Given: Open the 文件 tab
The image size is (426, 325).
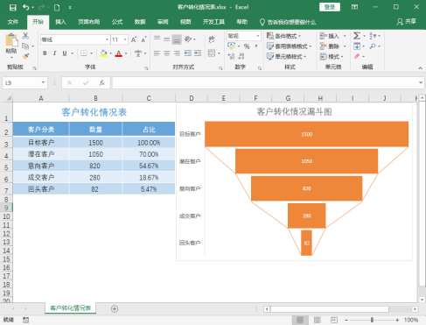Looking at the screenshot, I should [x=12, y=22].
